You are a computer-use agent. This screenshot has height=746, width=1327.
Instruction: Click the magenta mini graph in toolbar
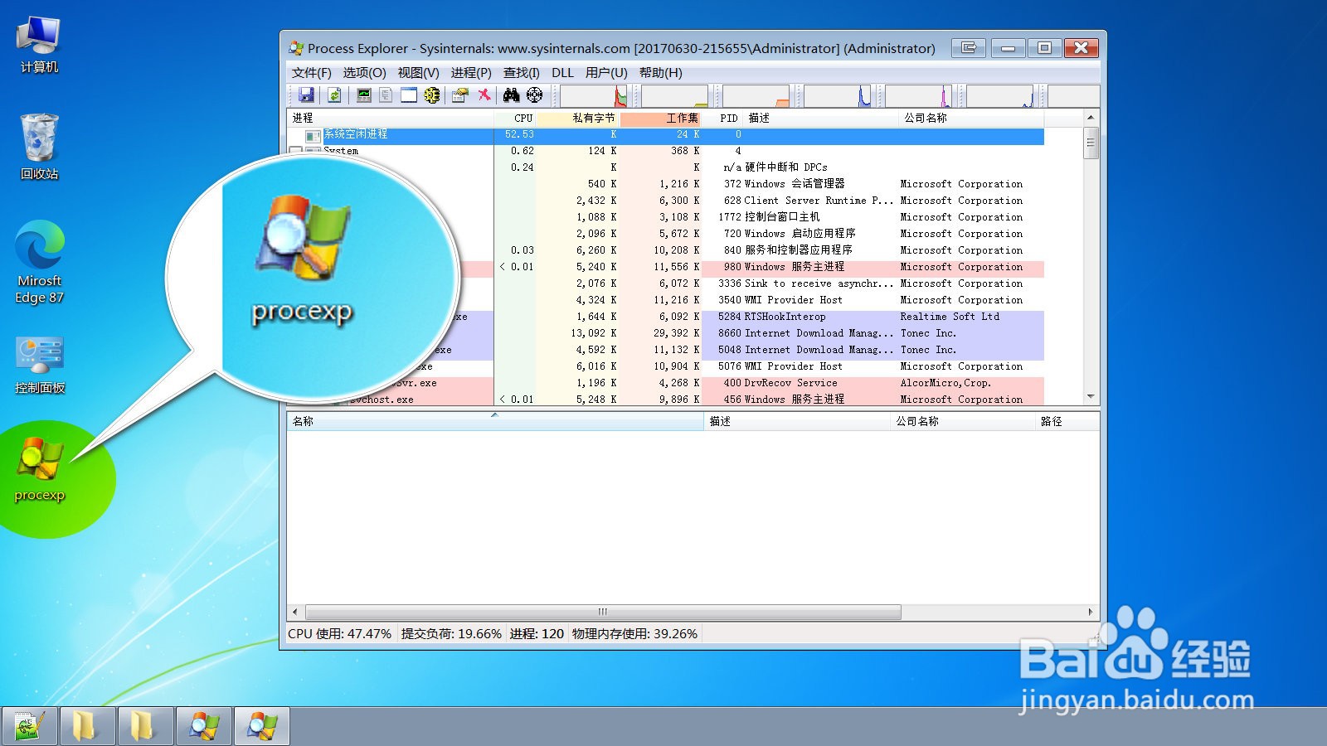918,96
